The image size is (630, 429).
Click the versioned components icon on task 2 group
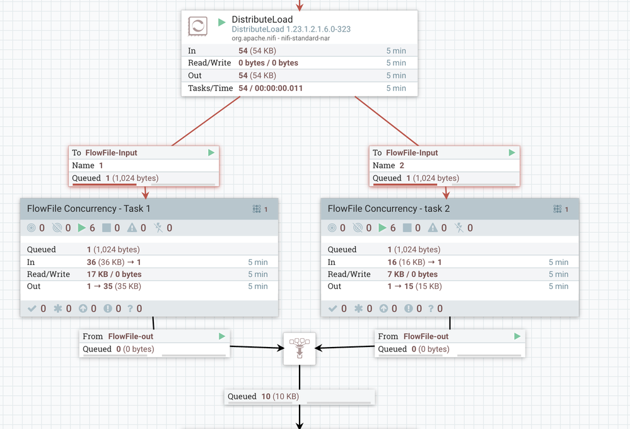point(557,209)
